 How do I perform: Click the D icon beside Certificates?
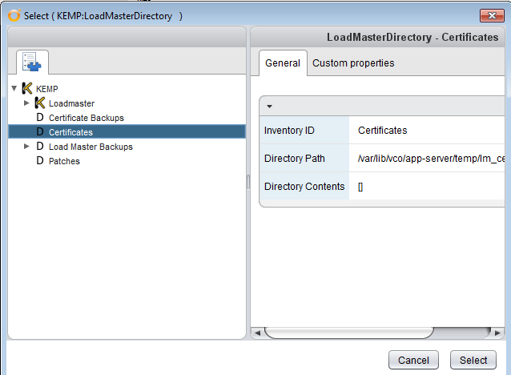pyautogui.click(x=40, y=131)
